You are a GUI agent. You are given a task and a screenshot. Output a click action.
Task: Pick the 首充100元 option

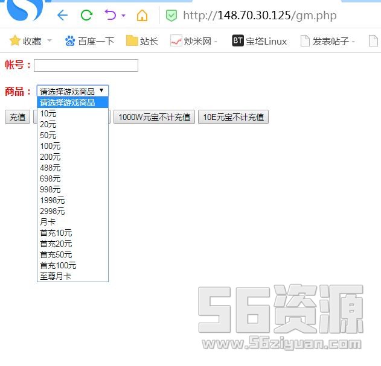(x=58, y=265)
